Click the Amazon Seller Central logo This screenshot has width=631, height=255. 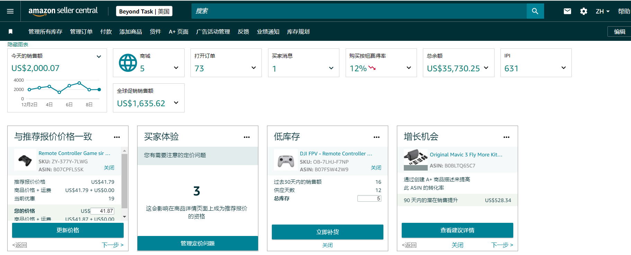point(63,11)
